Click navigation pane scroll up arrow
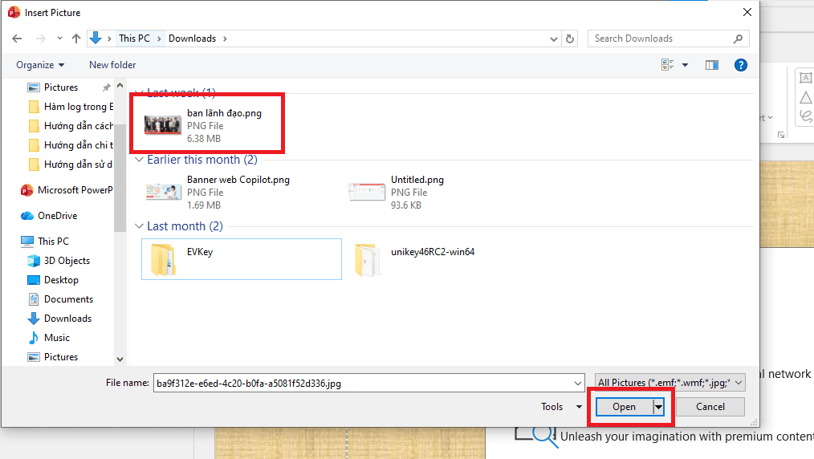Screen dimensions: 814x459 click(x=120, y=86)
